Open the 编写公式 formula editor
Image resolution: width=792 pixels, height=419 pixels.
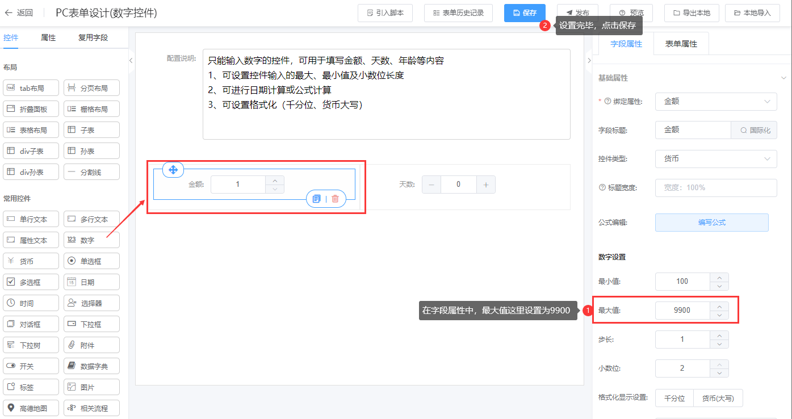click(712, 223)
